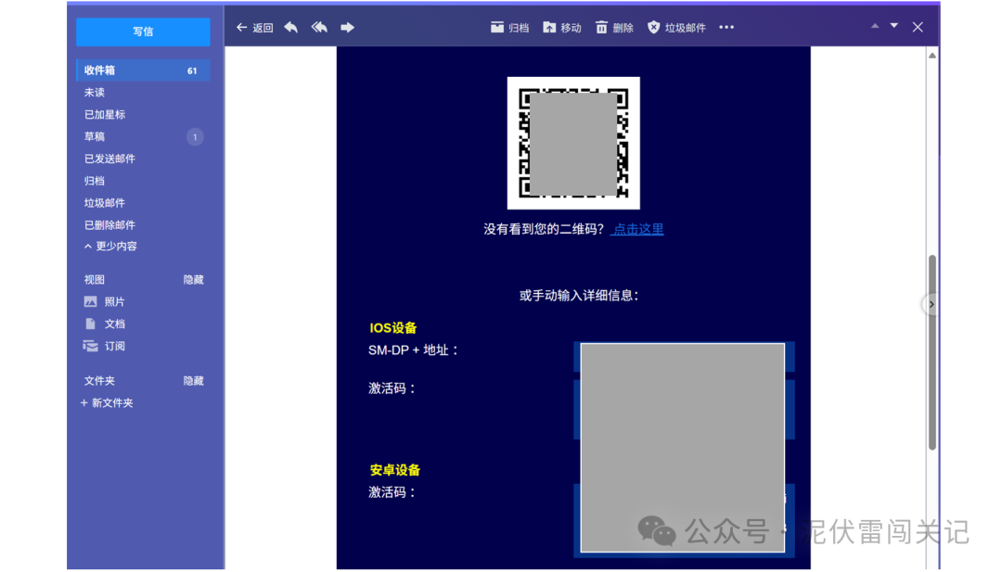Open the 草稿 drafts folder
The height and width of the screenshot is (572, 1002).
coord(94,136)
